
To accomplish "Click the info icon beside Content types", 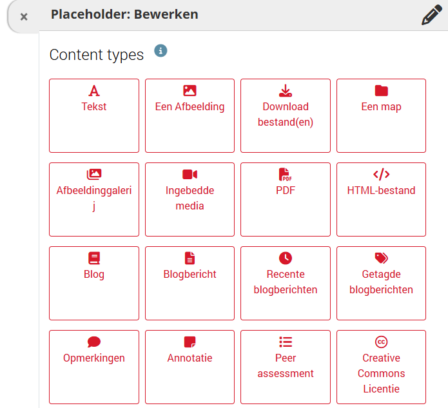I will 161,51.
